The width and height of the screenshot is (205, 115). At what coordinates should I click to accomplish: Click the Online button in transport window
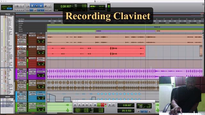75,105
